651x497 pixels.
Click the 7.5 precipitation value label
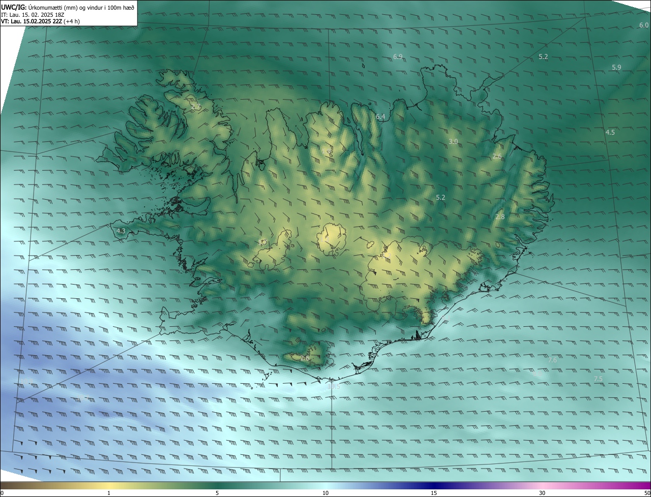click(x=598, y=379)
